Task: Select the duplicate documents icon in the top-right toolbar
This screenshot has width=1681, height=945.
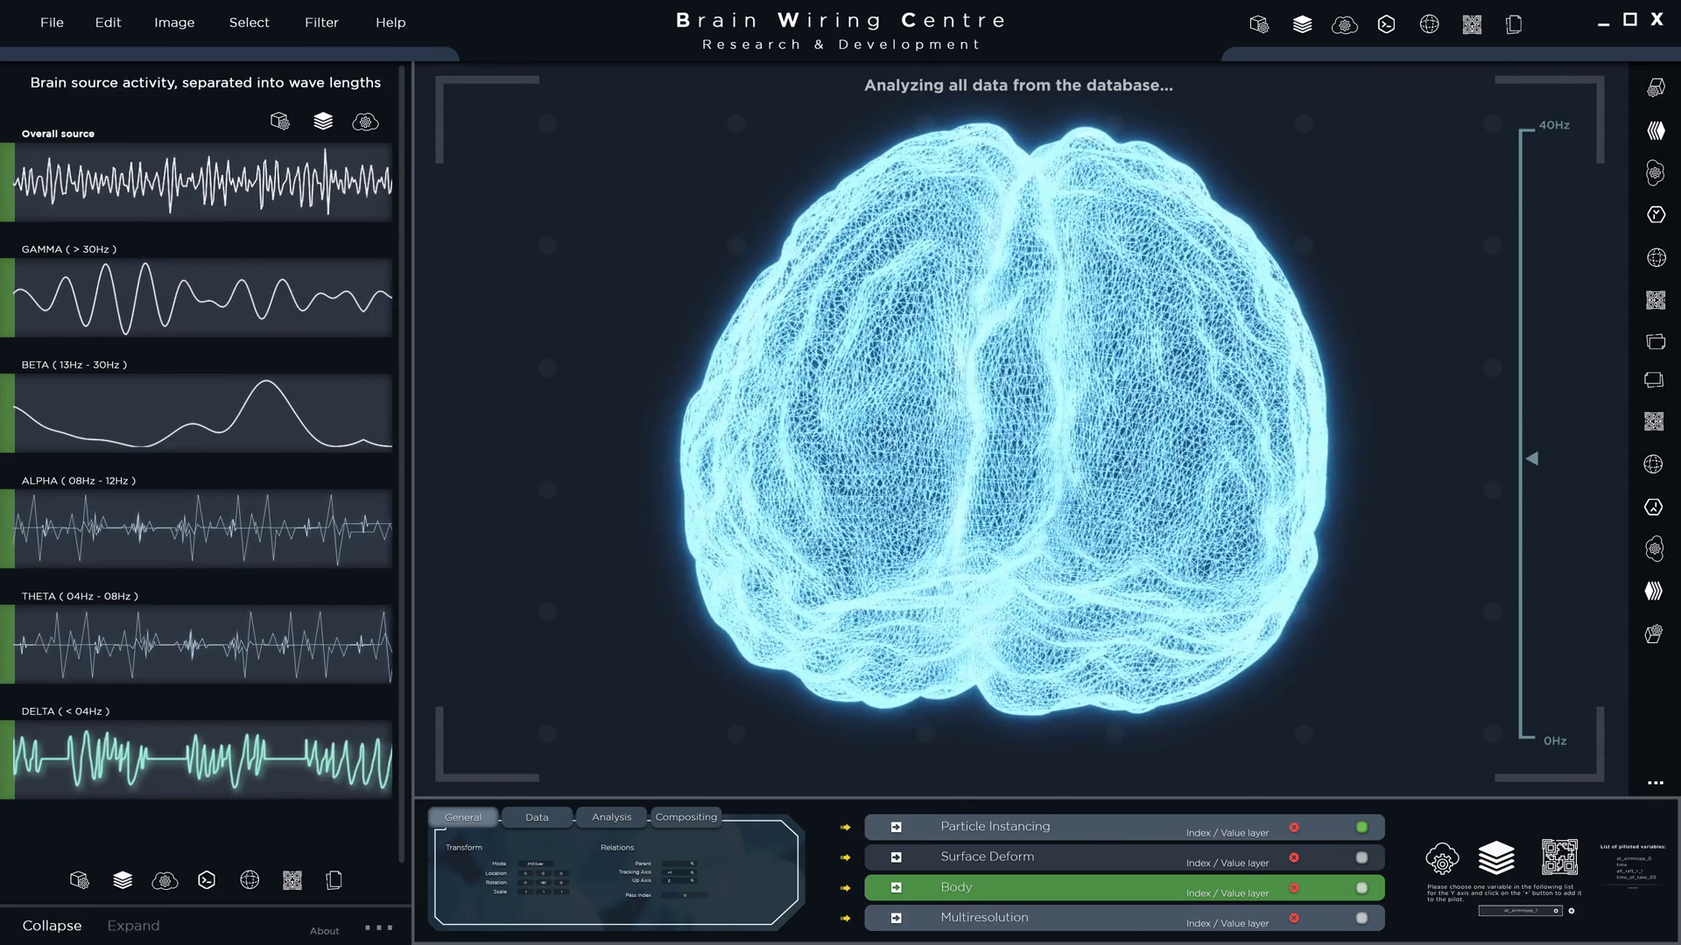Action: pos(1513,24)
